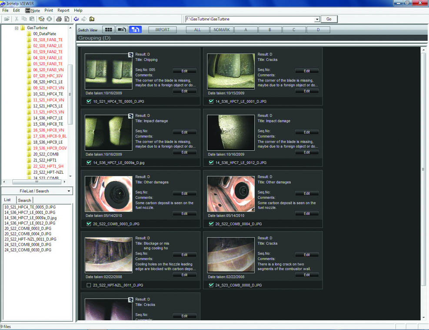Toggle the 14_S36_HPC7_LE_0009a_D.jpg checkbox
Viewport: 429px width, 330px height.
click(x=89, y=163)
